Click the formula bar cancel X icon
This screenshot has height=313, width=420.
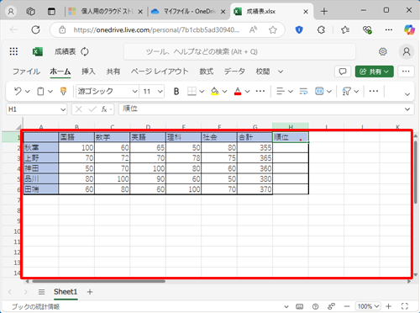(x=79, y=109)
